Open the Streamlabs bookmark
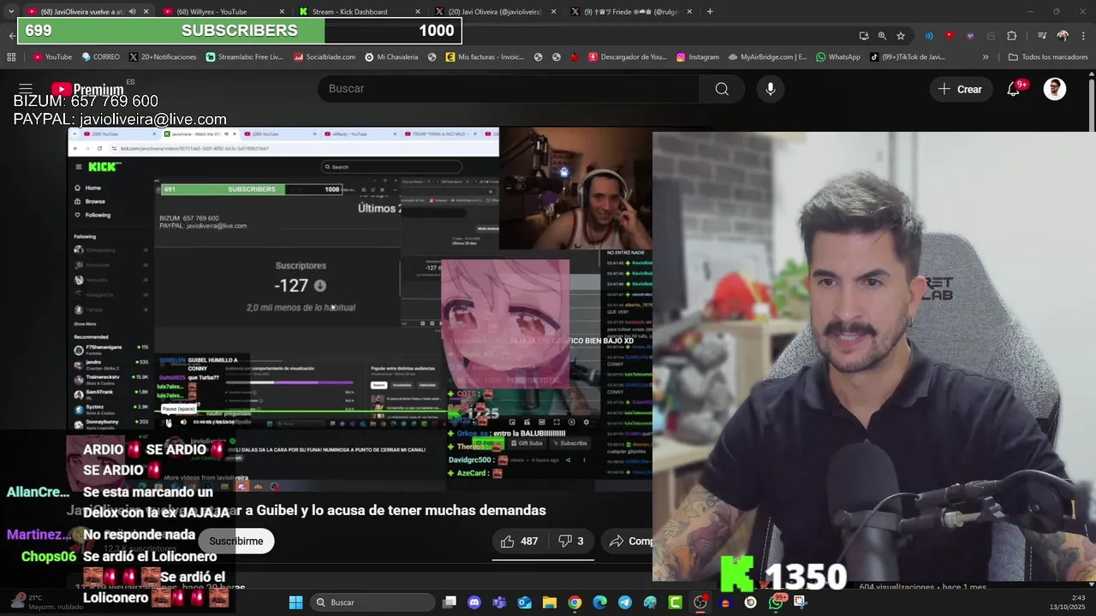 point(245,57)
